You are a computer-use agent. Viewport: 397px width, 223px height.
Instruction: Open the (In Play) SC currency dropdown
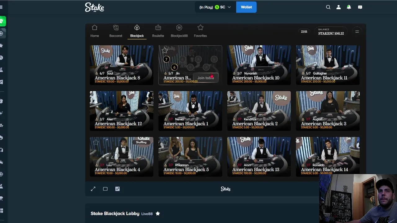coord(215,7)
